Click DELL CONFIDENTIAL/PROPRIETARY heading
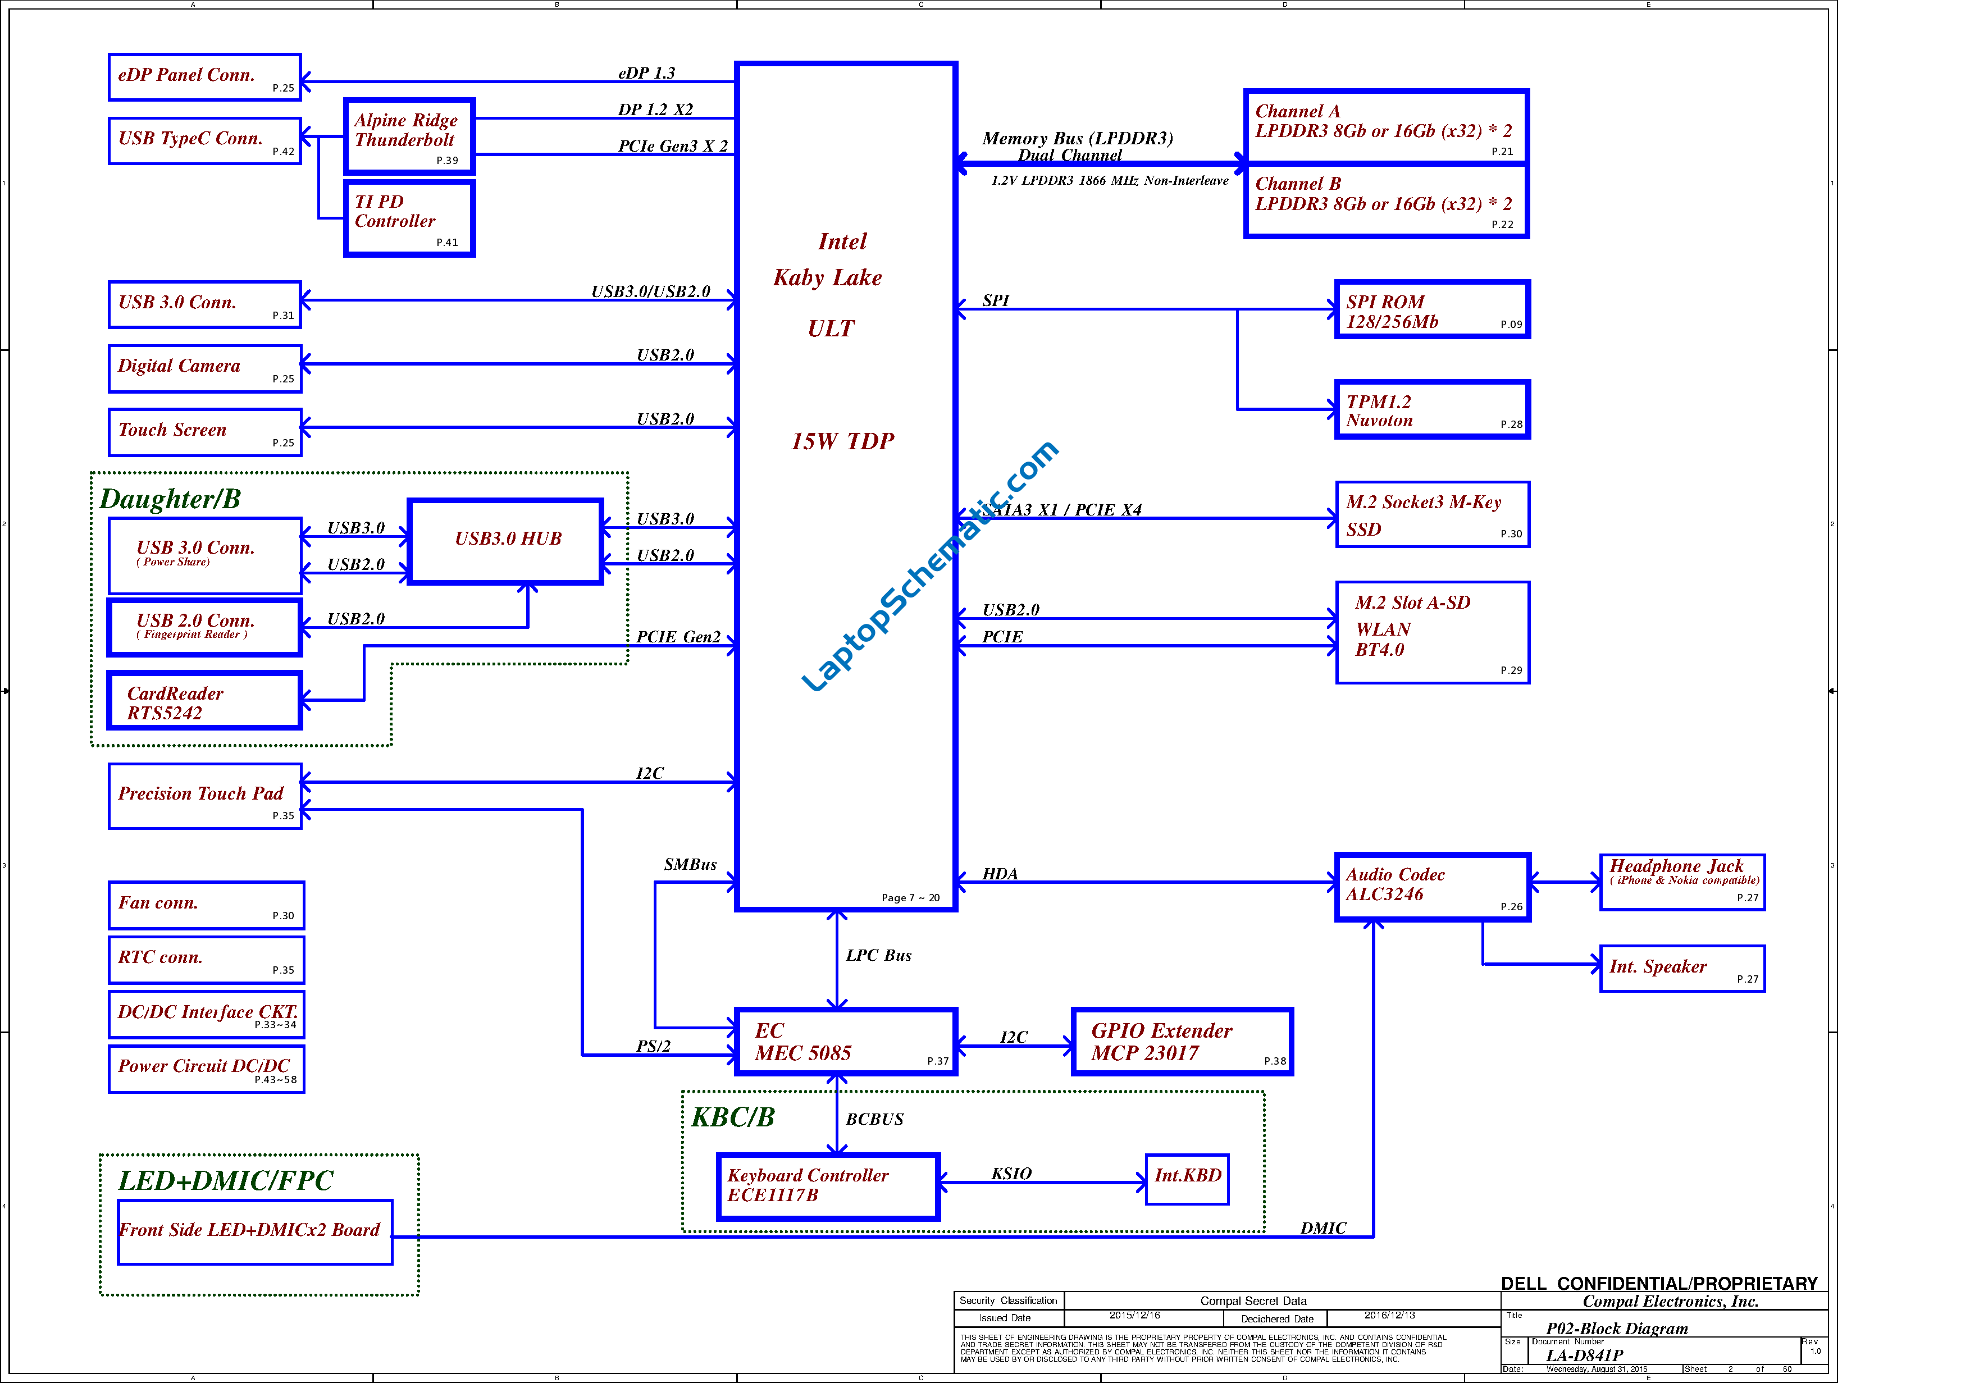Image resolution: width=1970 pixels, height=1392 pixels. [x=1659, y=1283]
